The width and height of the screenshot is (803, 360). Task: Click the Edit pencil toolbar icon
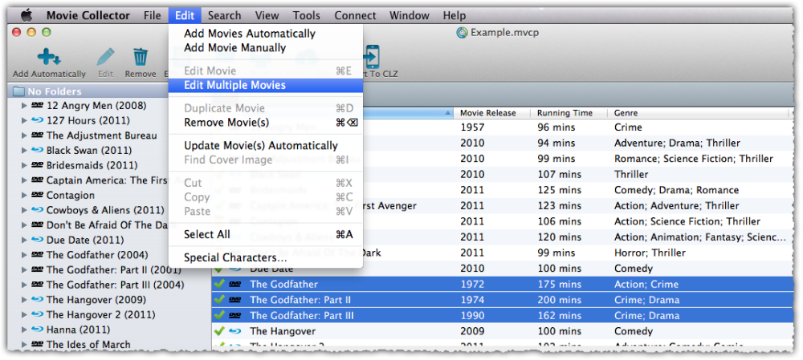coord(105,56)
